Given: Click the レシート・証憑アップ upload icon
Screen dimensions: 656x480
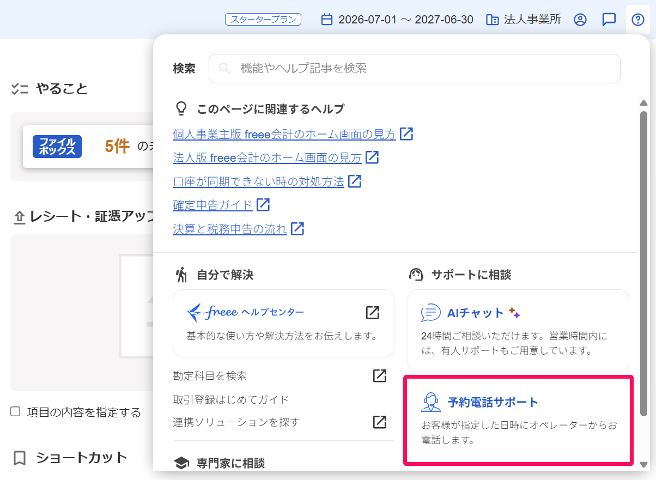Looking at the screenshot, I should click(x=20, y=217).
